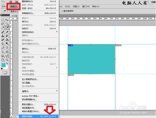The height and width of the screenshot is (118, 156).
Task: Select the Eyedropper tool in the toolbox
Action: [7, 28]
